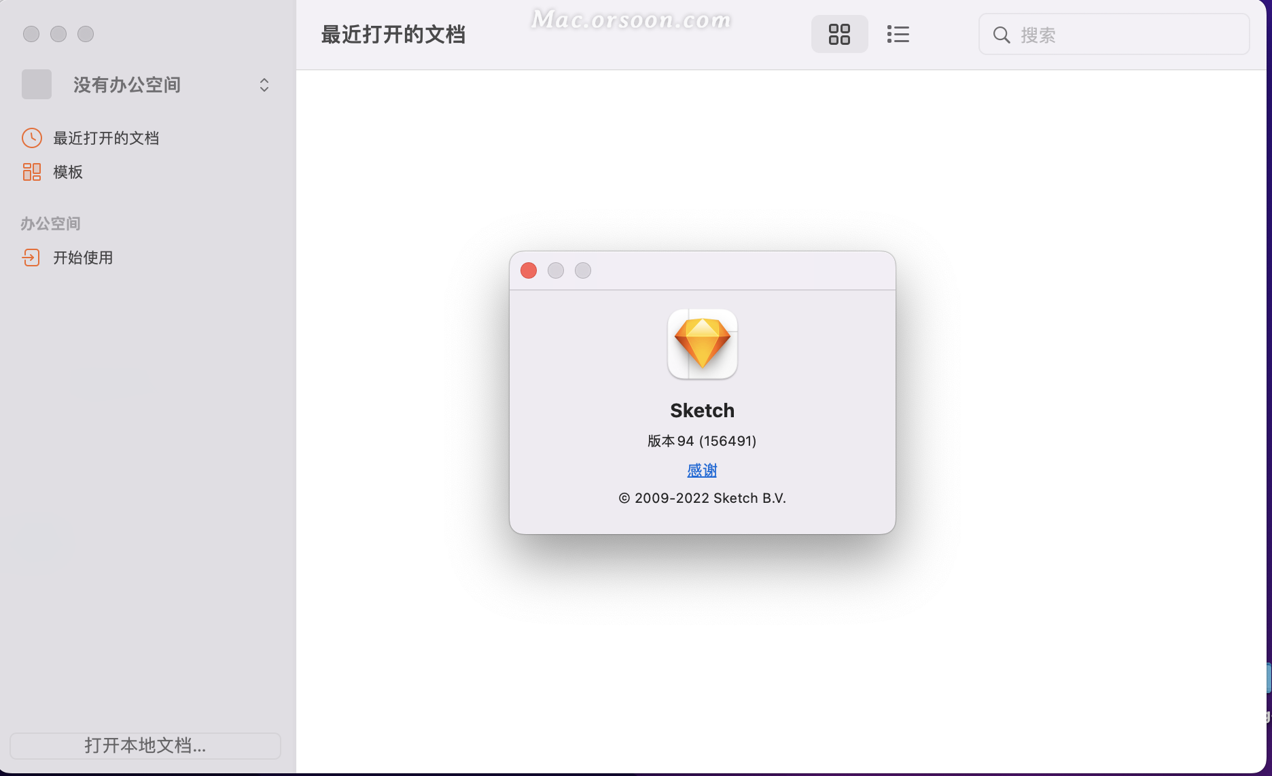
Task: Switch to list view layout
Action: coord(898,34)
